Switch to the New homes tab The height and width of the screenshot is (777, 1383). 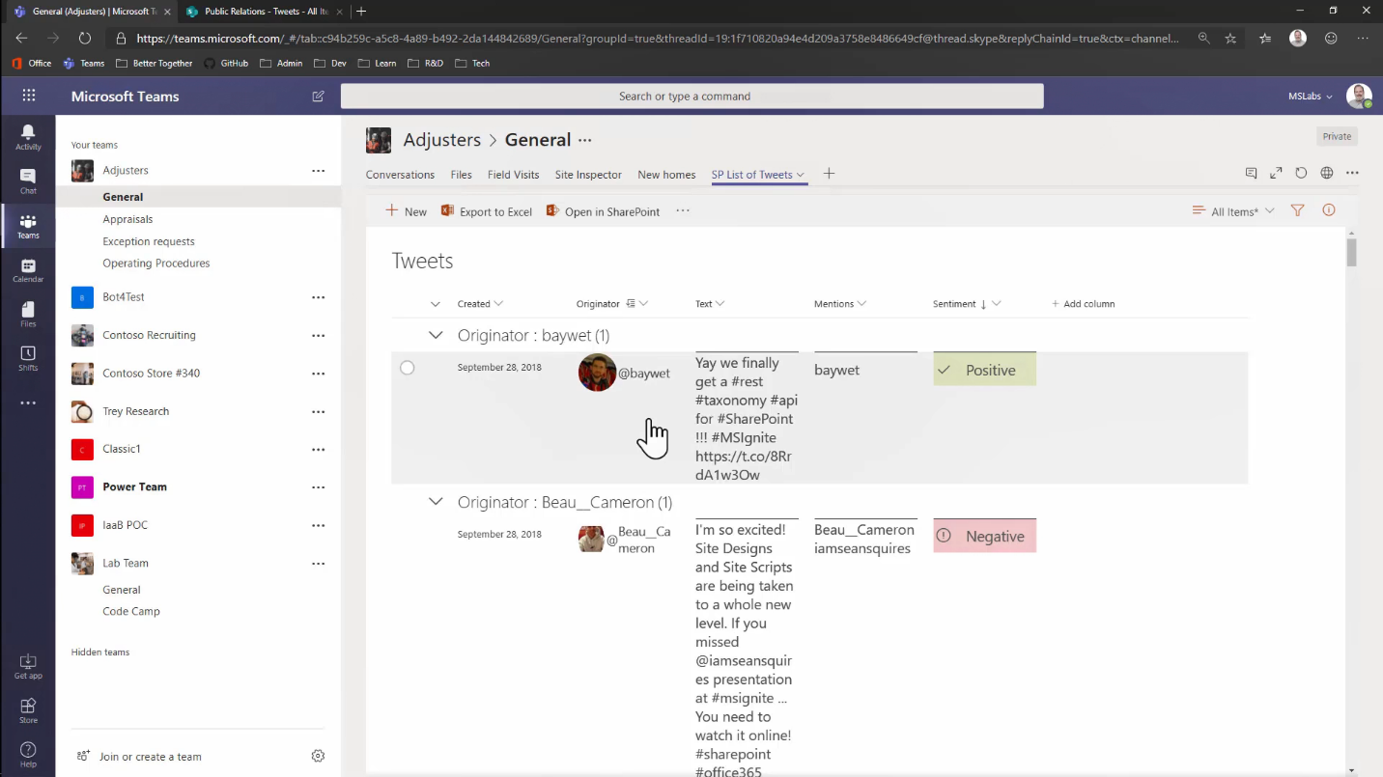click(x=666, y=175)
